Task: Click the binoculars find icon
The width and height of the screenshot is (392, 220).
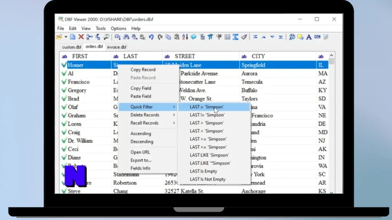Action: [126, 37]
